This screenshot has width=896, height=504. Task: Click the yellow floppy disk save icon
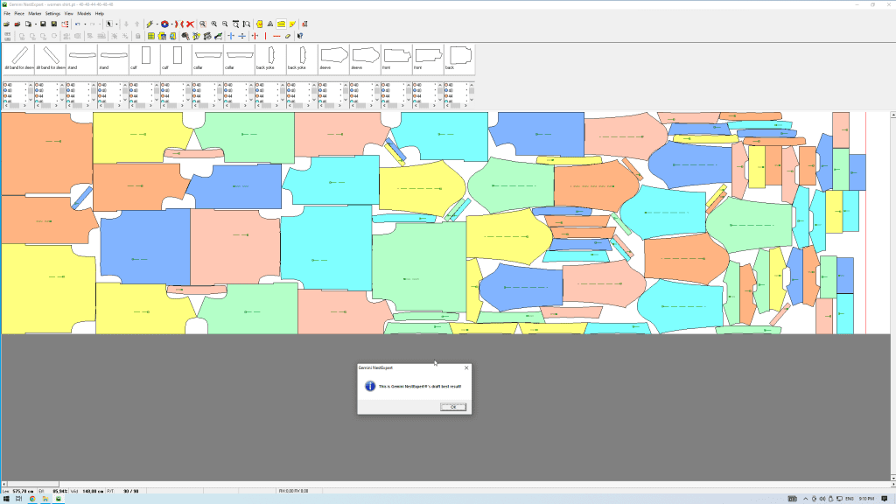53,24
